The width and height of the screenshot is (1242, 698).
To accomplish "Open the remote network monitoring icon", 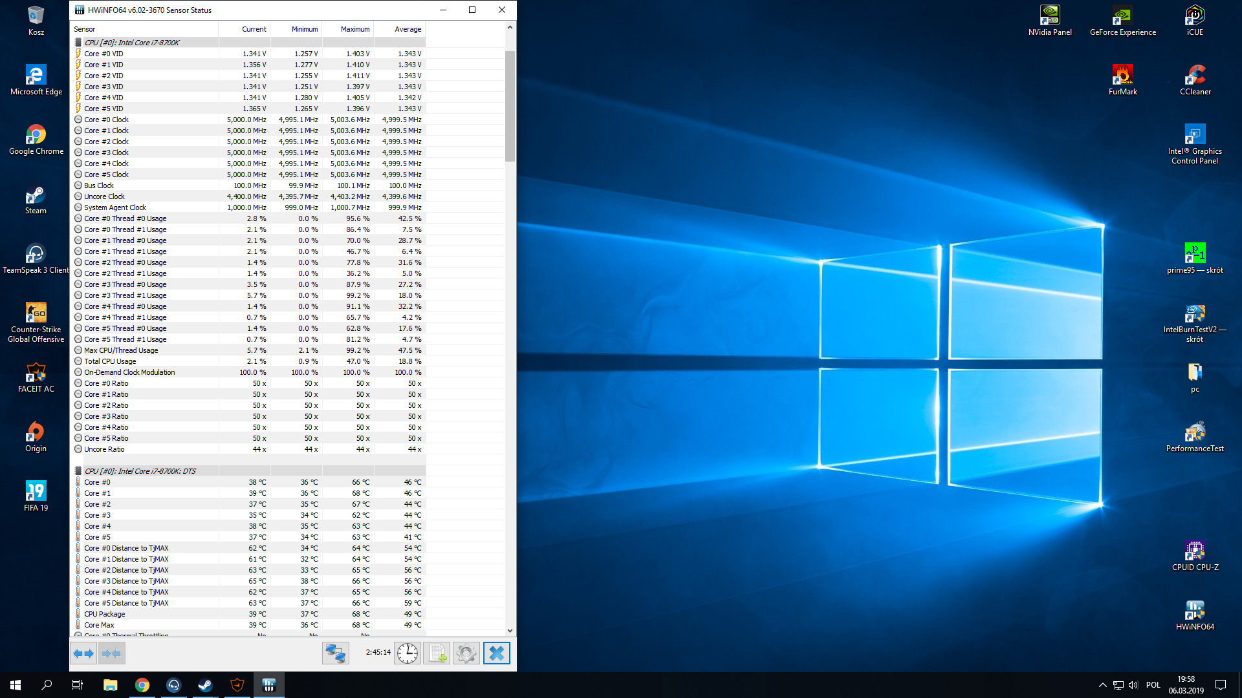I will tap(335, 653).
